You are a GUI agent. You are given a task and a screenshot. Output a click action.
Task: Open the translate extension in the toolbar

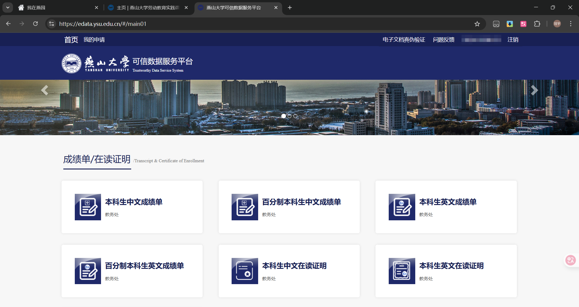pos(523,24)
